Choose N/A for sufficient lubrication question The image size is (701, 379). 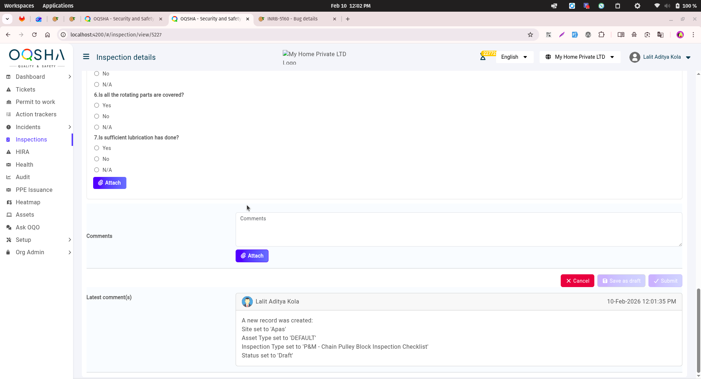click(x=97, y=170)
